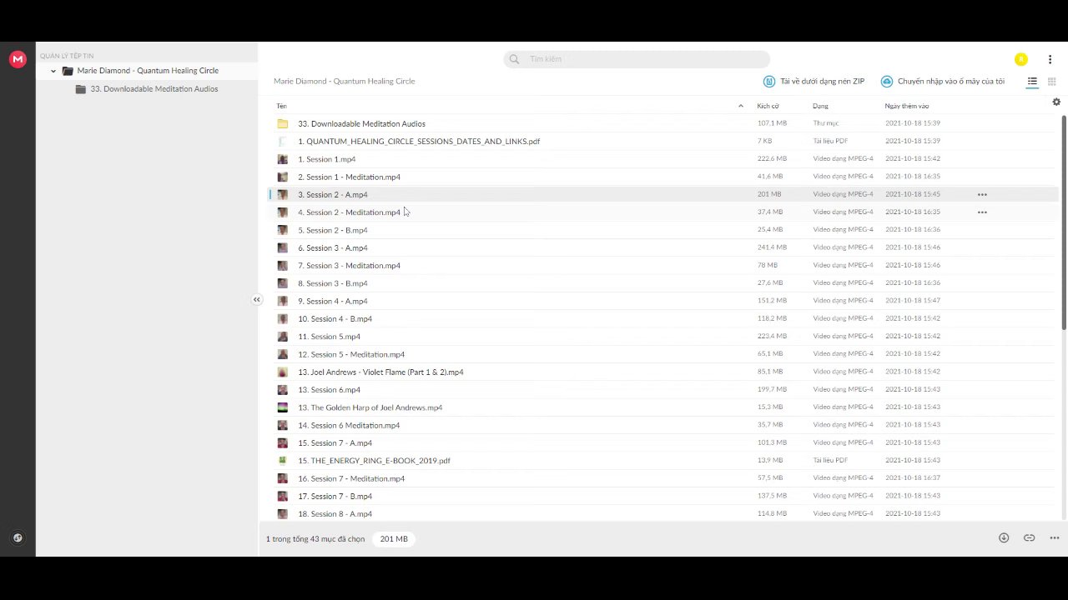The image size is (1068, 600).
Task: Select 33. Downloadable Meditation Audios in sidebar tree
Action: 154,89
